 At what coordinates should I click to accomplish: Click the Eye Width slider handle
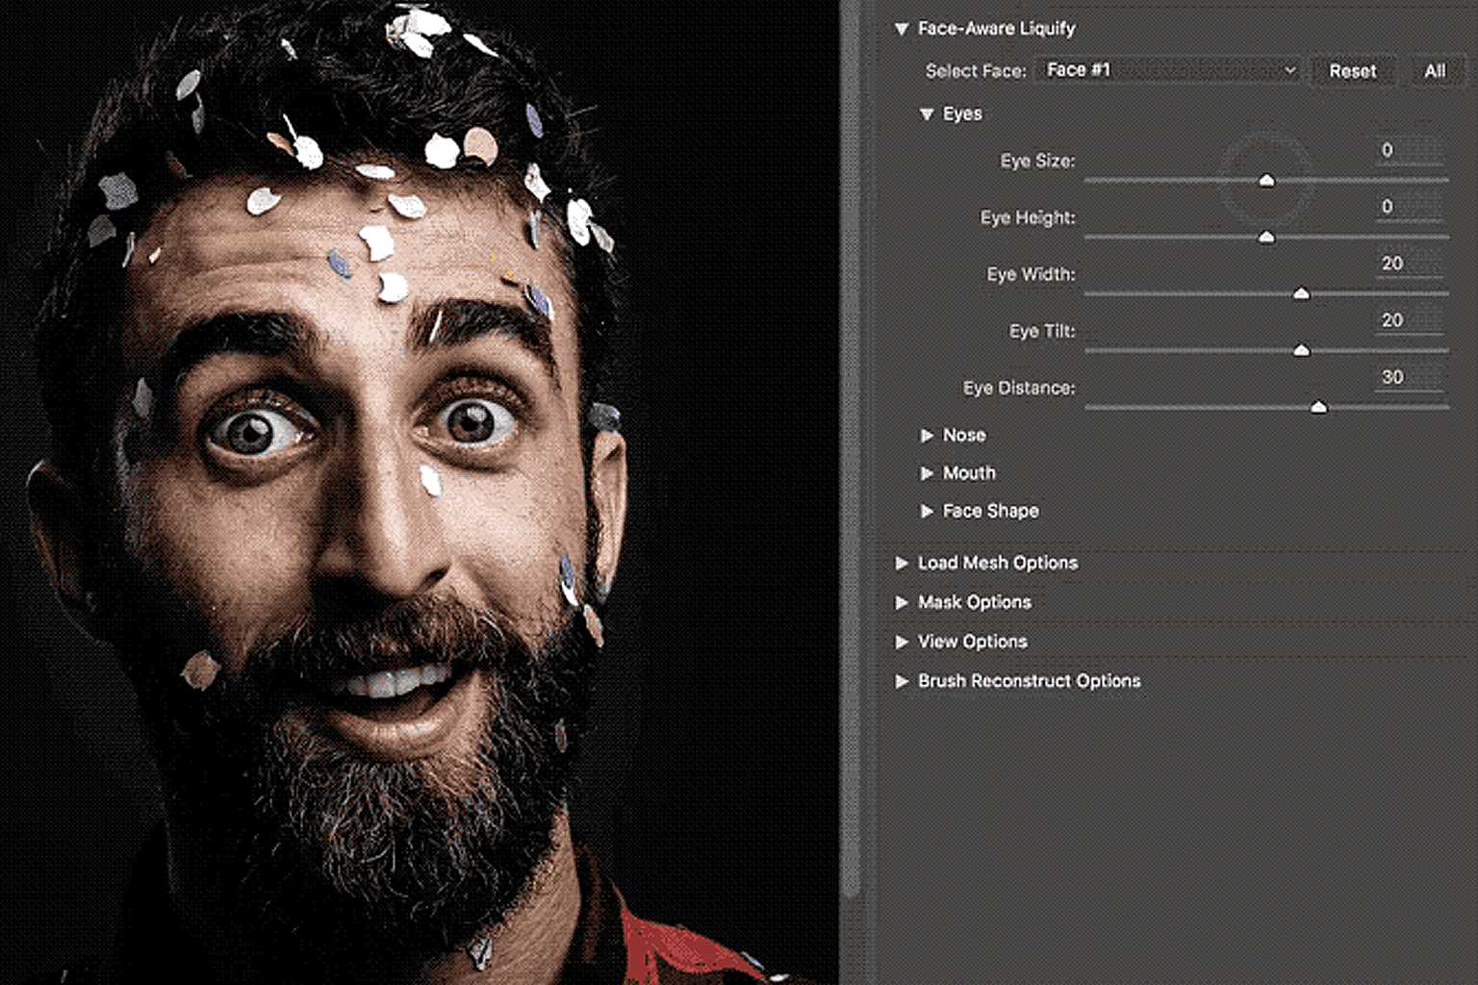point(1301,293)
